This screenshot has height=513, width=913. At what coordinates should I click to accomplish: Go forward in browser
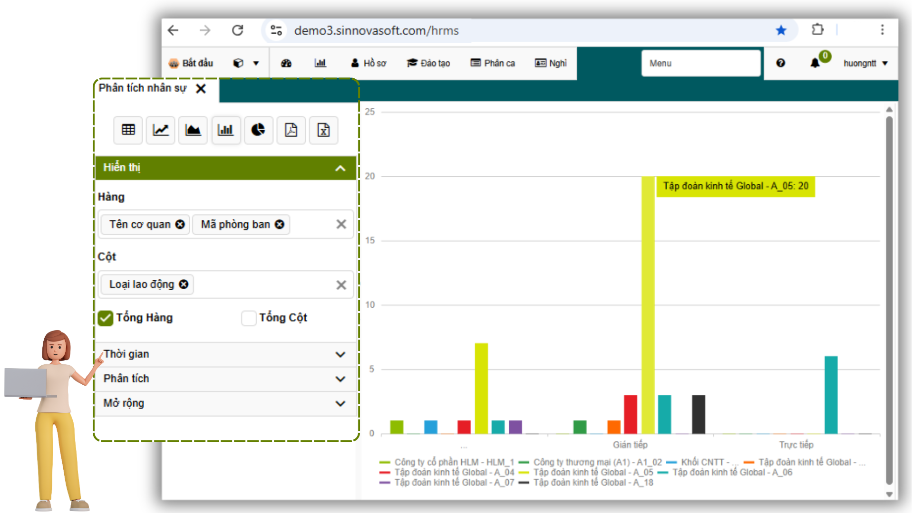coord(205,30)
